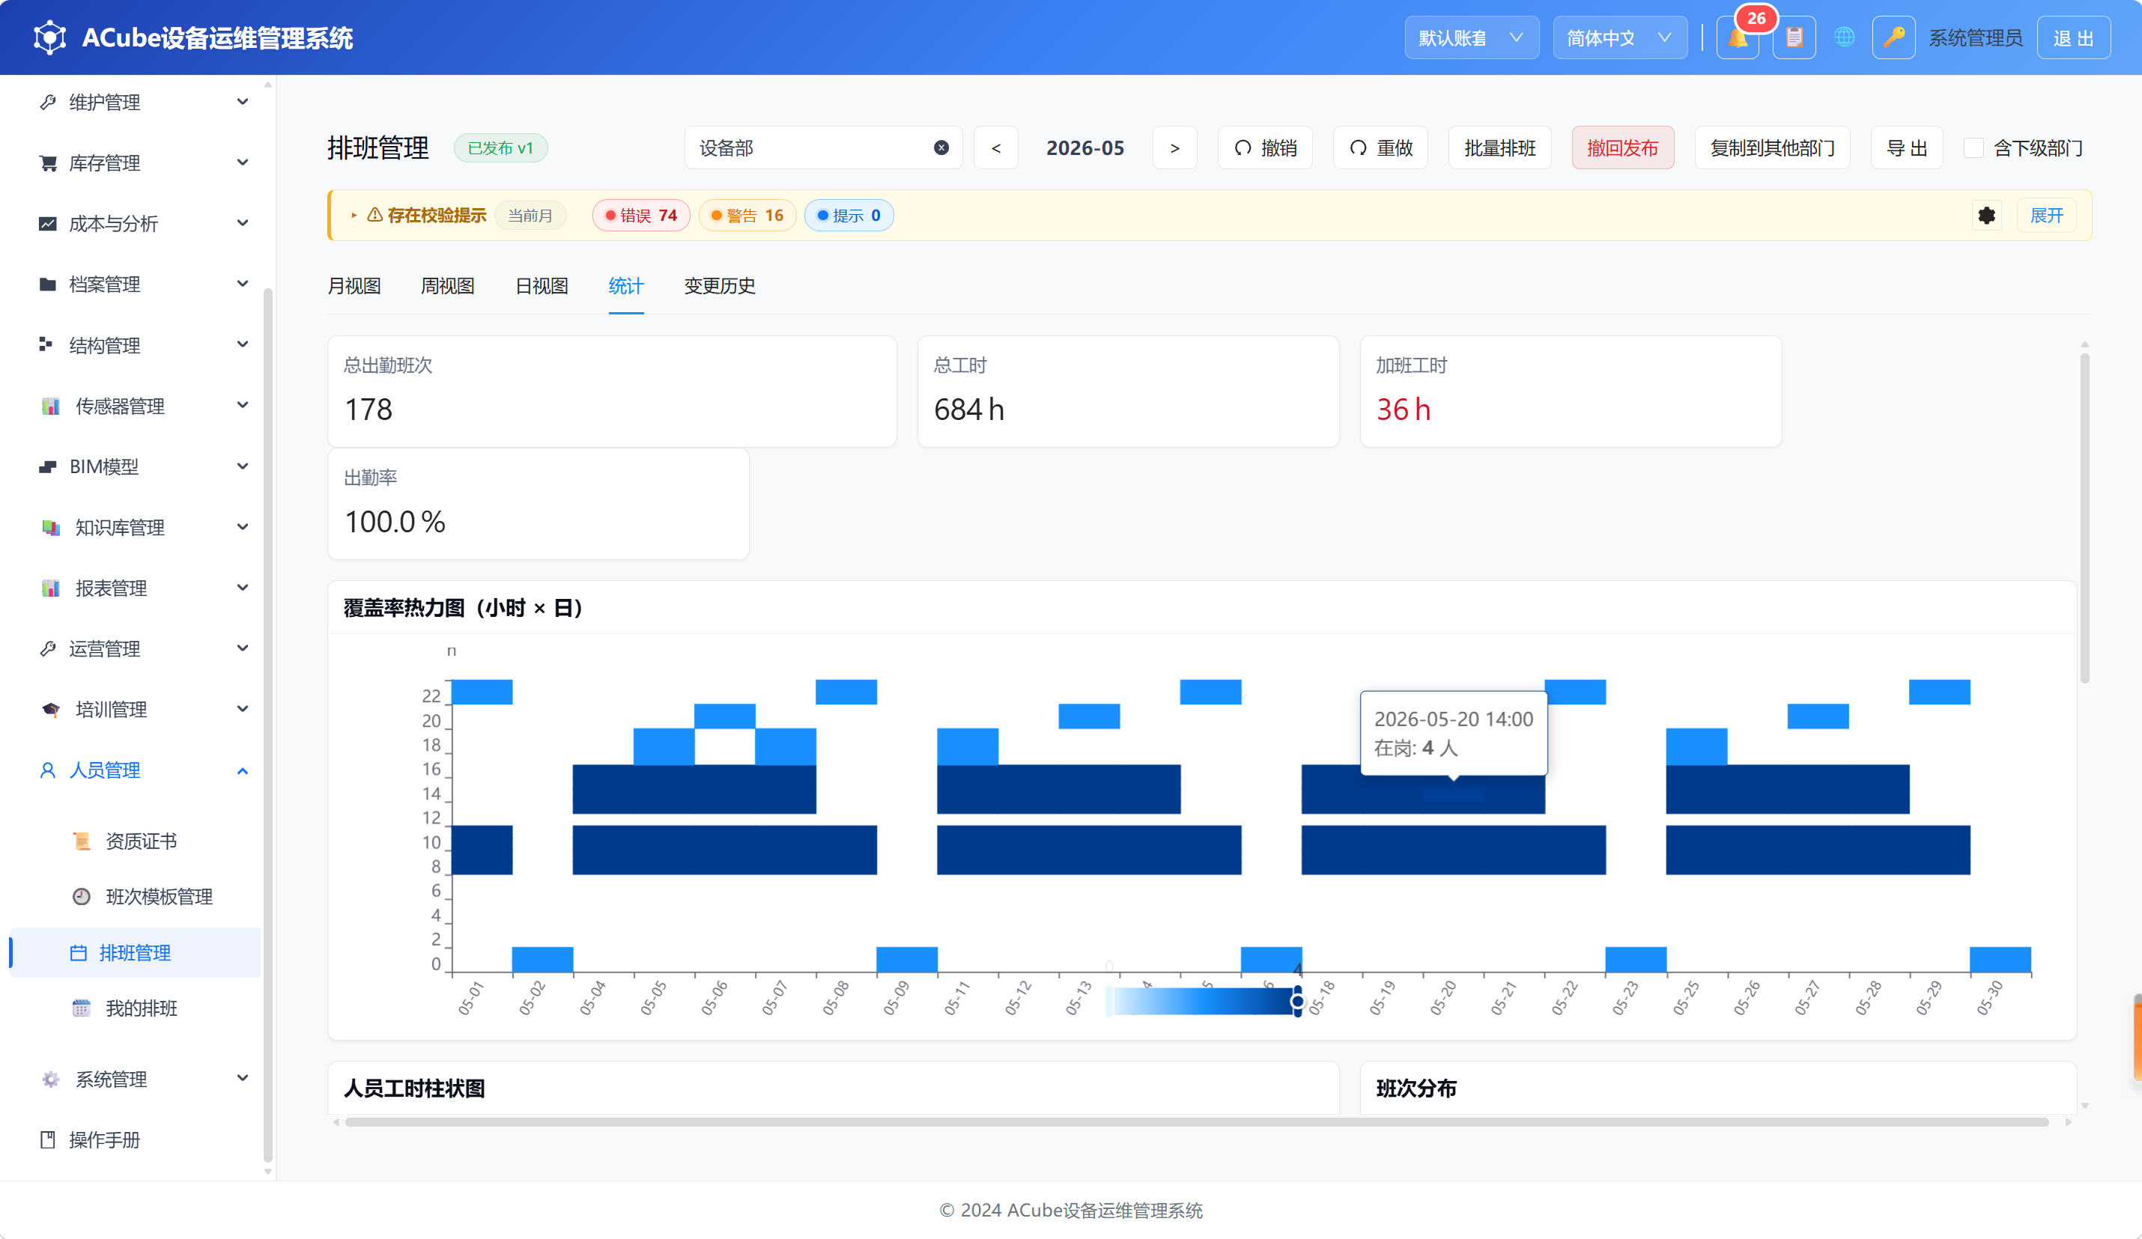Toggle the 警告 16 filter chip
The image size is (2142, 1239).
(747, 215)
